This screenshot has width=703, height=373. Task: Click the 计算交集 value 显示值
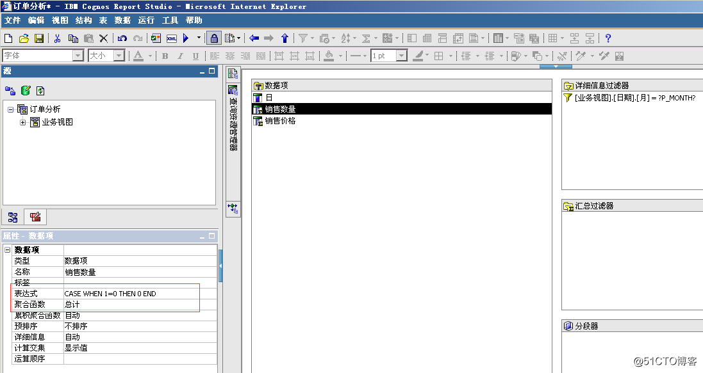click(140, 348)
